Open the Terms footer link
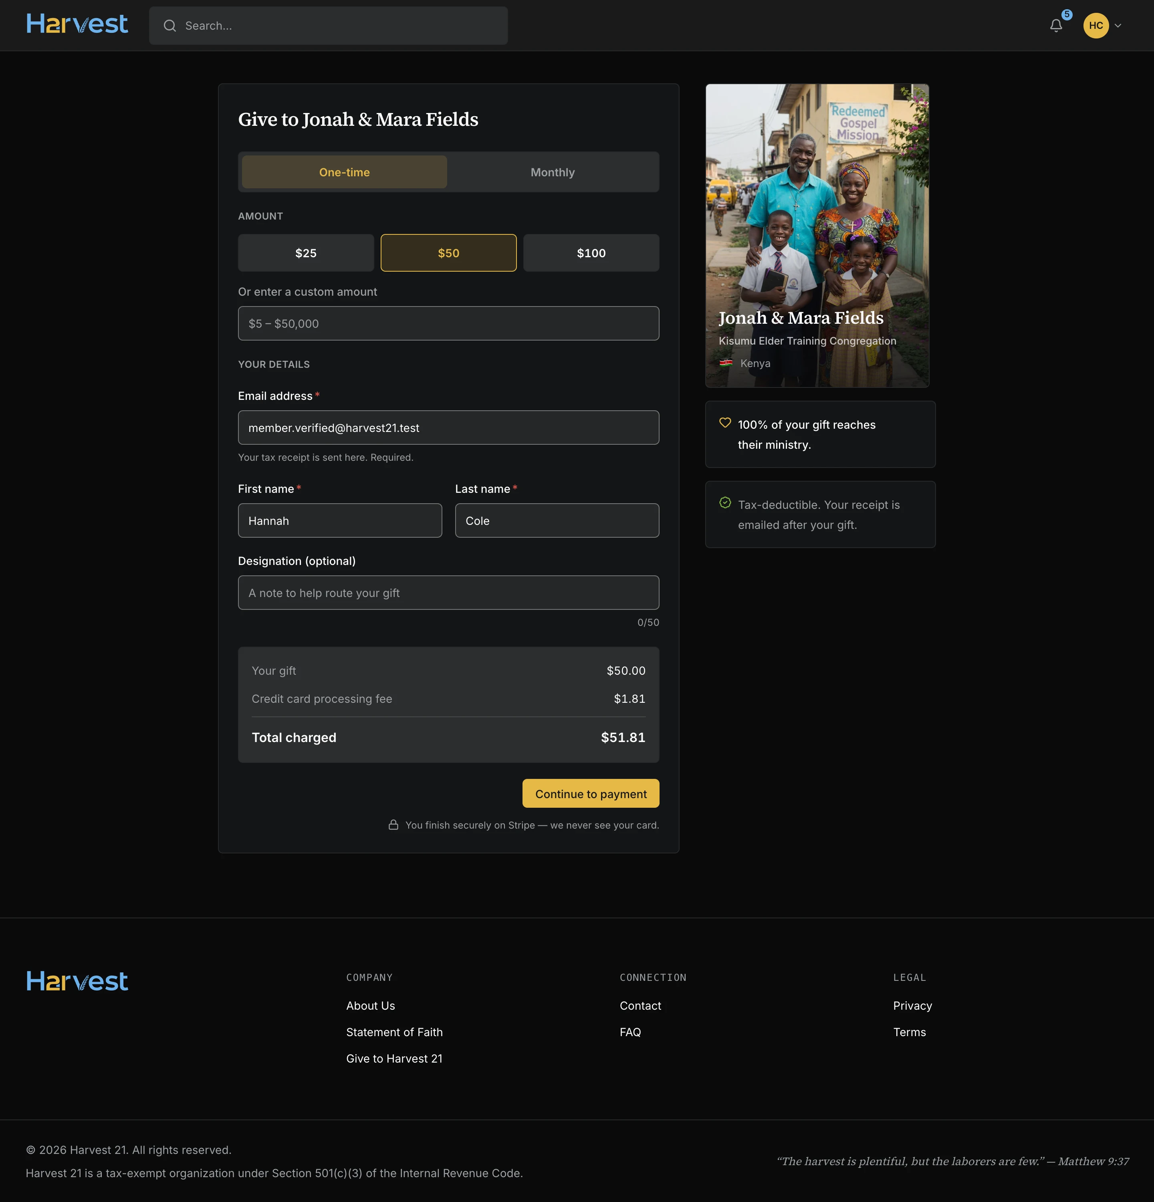 [x=910, y=1032]
